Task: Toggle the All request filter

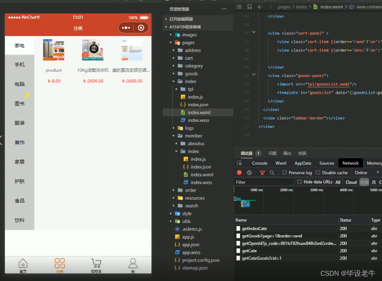Action: tap(338, 182)
